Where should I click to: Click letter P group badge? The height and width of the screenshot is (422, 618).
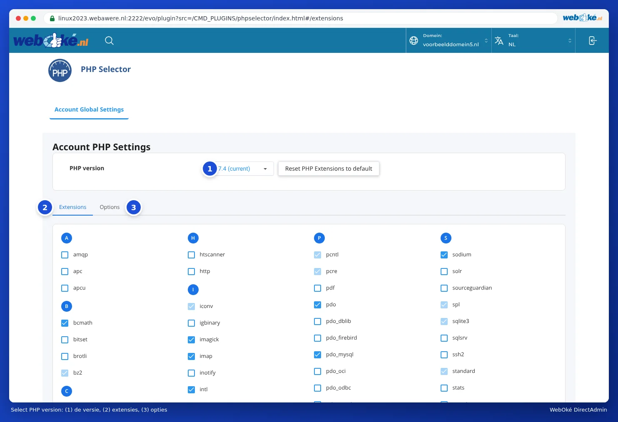[319, 238]
